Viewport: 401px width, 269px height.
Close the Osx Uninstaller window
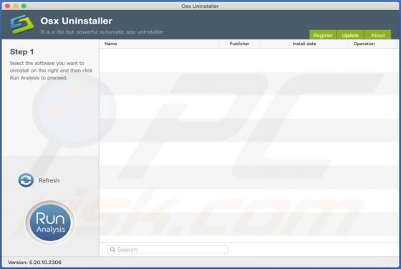[x=7, y=6]
